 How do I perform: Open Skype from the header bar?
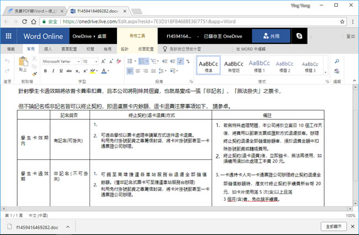(x=299, y=36)
